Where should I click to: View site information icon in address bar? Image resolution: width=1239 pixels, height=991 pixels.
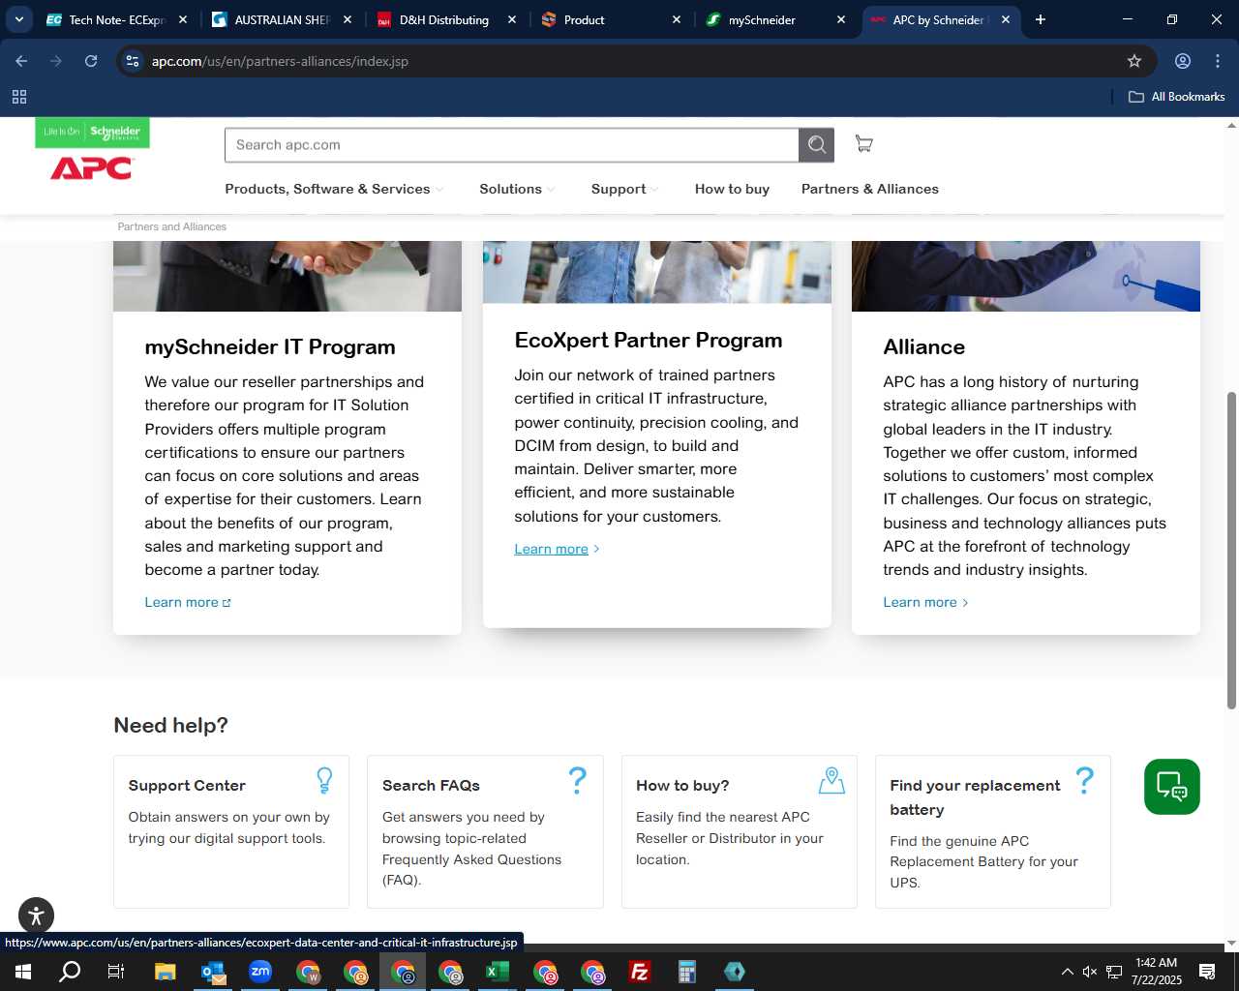coord(133,61)
